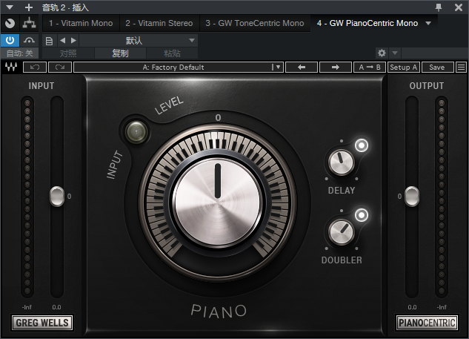Viewport: 469px width, 339px height.
Task: Load next Waves preset with right arrow
Action: click(x=336, y=67)
